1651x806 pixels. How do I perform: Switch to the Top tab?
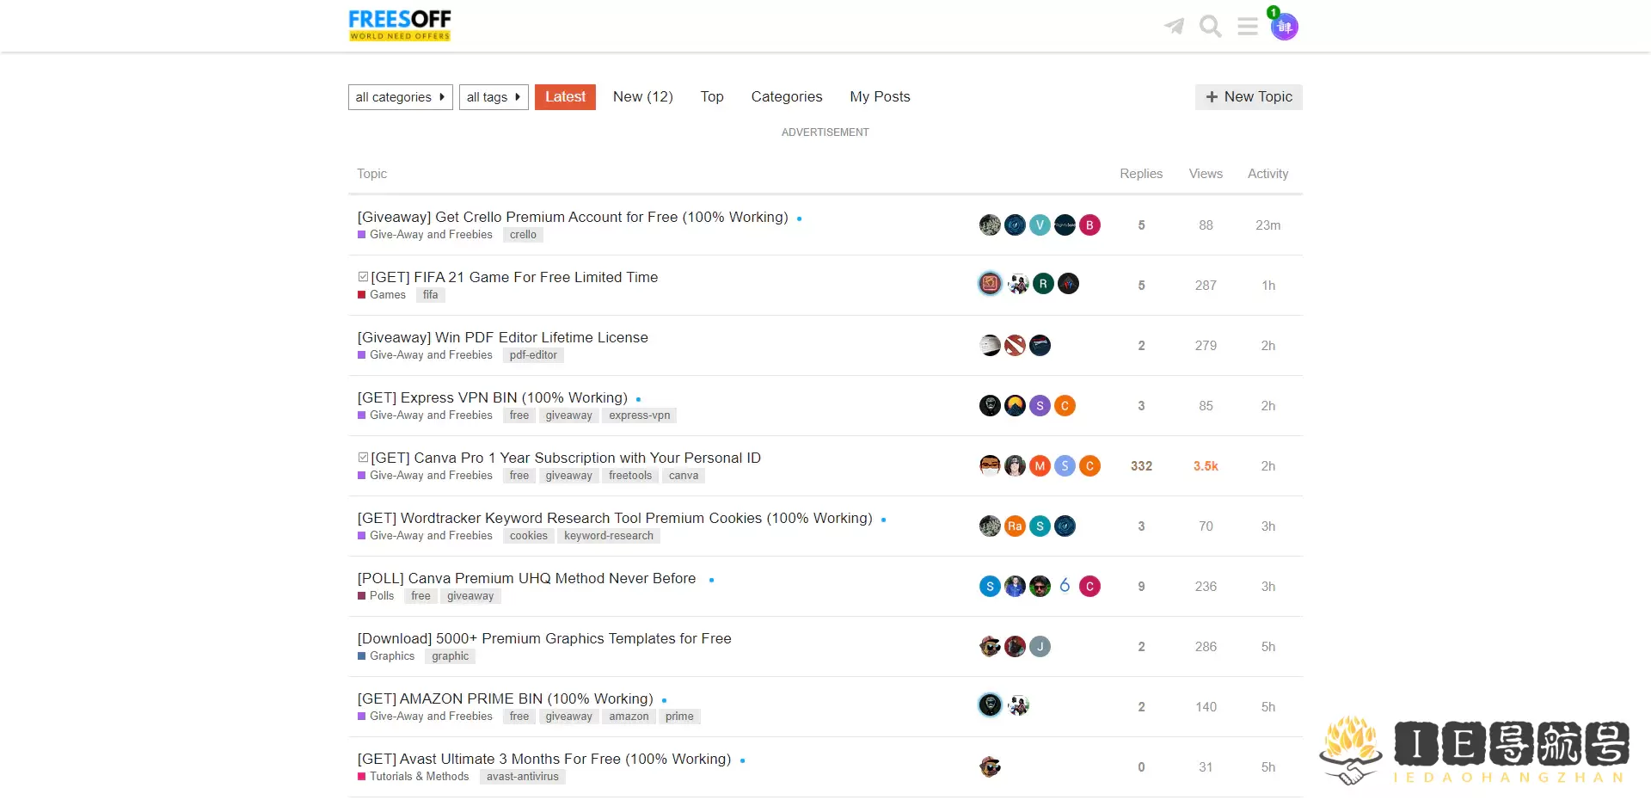pos(712,97)
